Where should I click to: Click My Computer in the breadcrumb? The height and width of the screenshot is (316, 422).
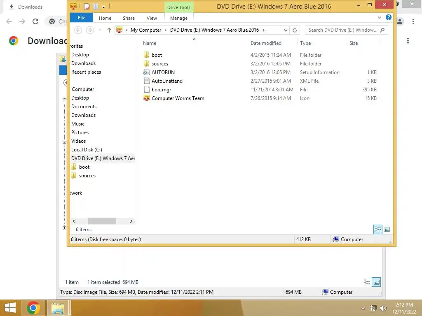[x=146, y=30]
